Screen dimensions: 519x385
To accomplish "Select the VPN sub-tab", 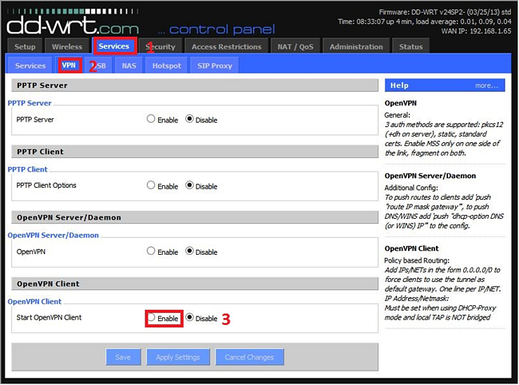I will [69, 65].
